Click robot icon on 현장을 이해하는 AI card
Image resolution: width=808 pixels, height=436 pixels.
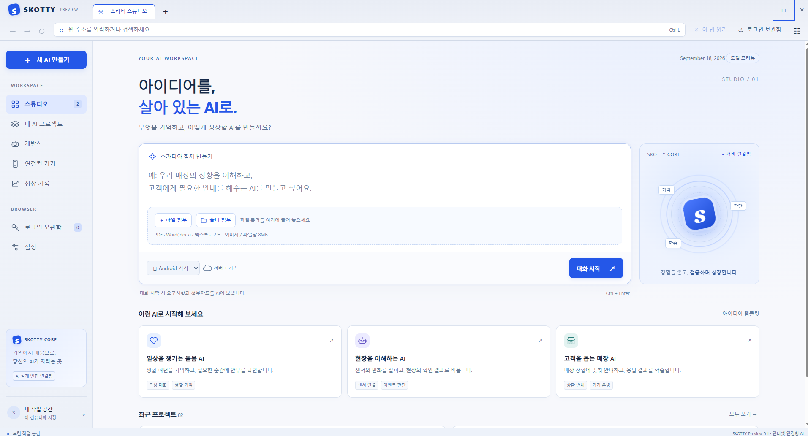(x=362, y=341)
